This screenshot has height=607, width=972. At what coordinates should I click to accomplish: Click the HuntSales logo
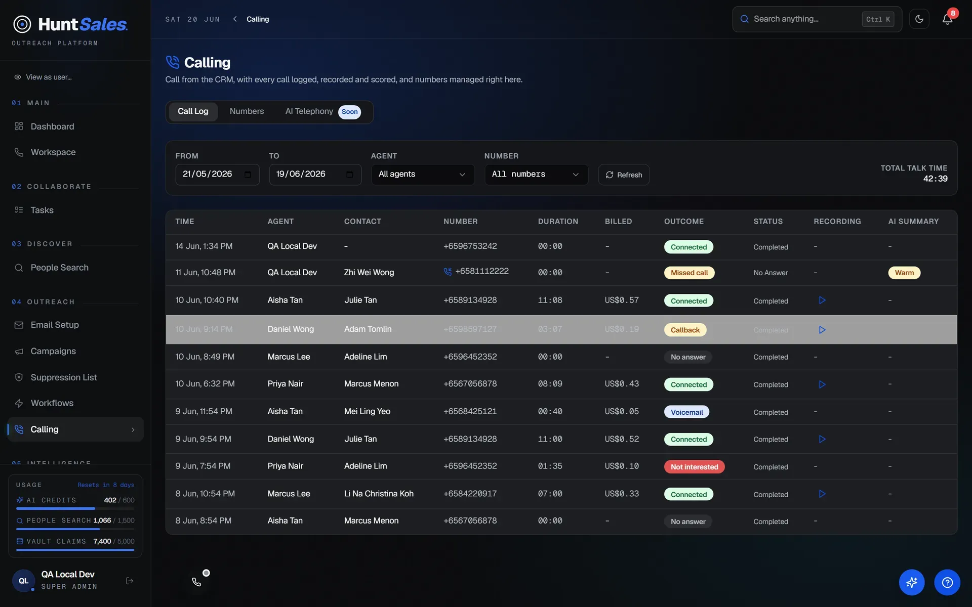(x=70, y=24)
